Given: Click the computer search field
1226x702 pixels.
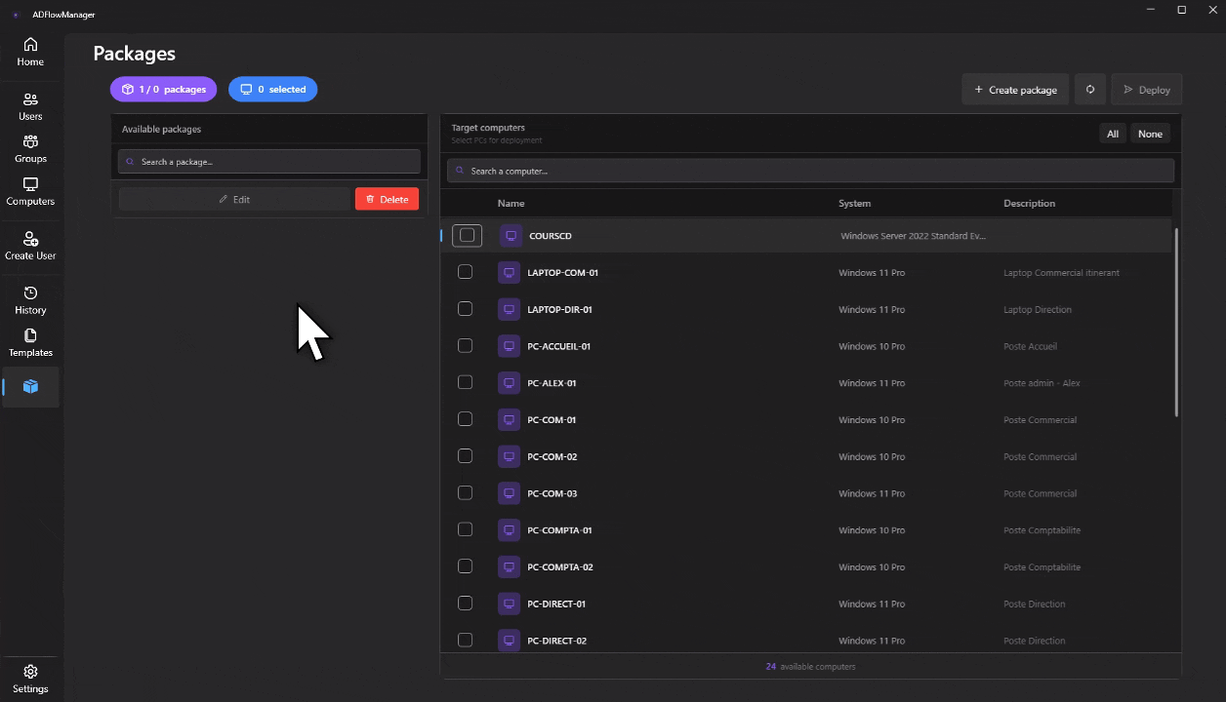Looking at the screenshot, I should [810, 171].
